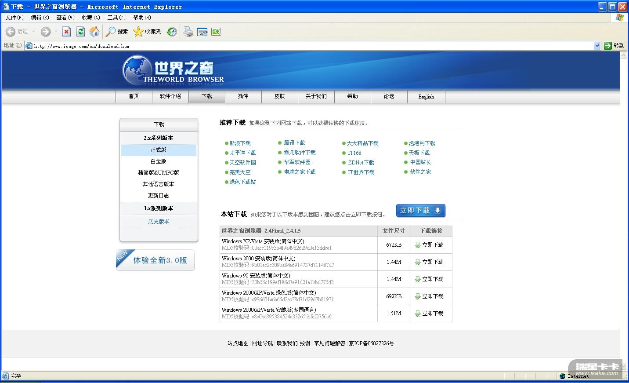Open the 新浪下载 mirror link
The height and width of the screenshot is (383, 629).
pos(240,143)
